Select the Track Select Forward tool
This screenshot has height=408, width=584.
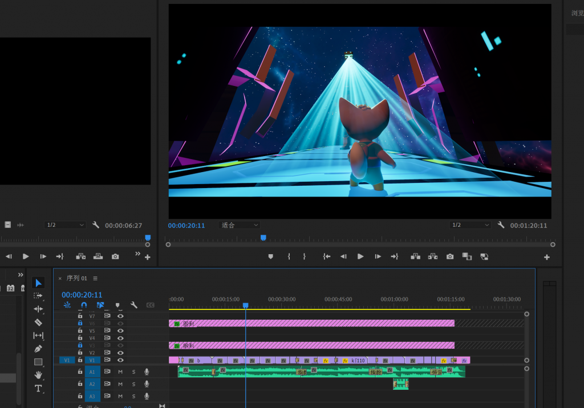(x=38, y=296)
